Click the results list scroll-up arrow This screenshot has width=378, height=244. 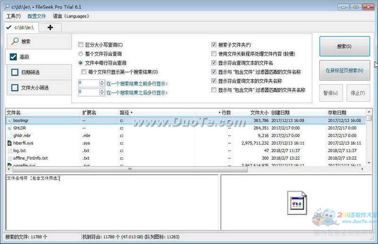(369, 112)
